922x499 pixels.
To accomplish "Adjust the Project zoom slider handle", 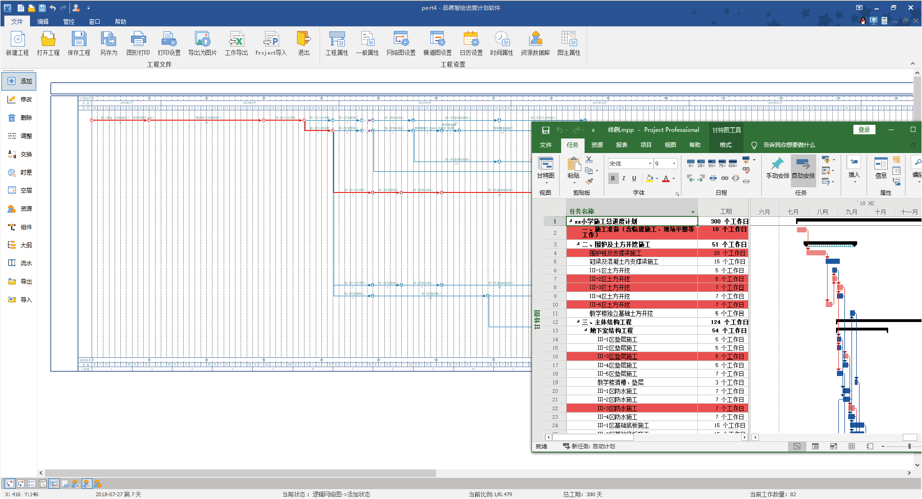I will pos(909,446).
